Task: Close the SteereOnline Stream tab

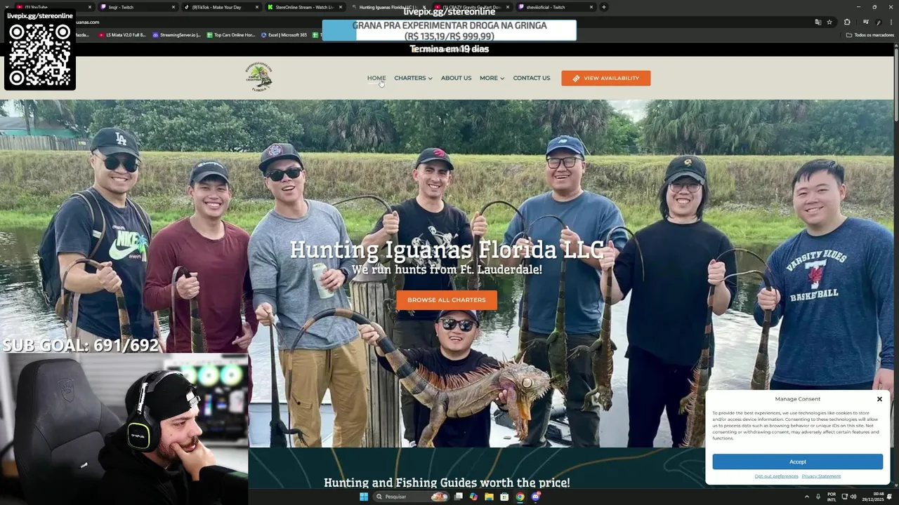Action: (x=341, y=7)
